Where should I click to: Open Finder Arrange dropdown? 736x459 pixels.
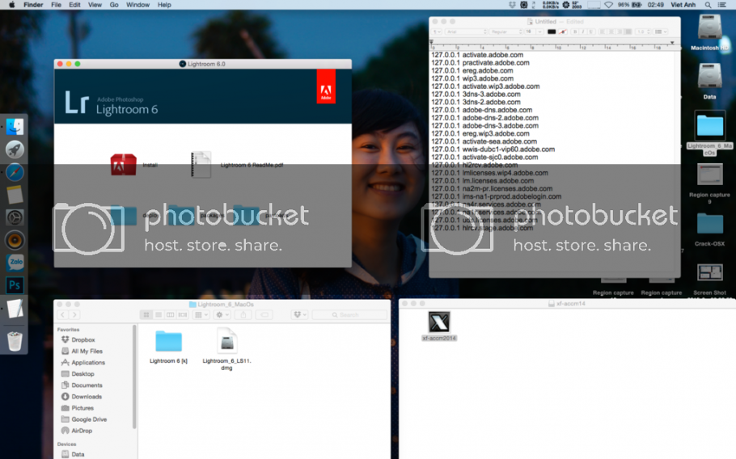click(201, 314)
